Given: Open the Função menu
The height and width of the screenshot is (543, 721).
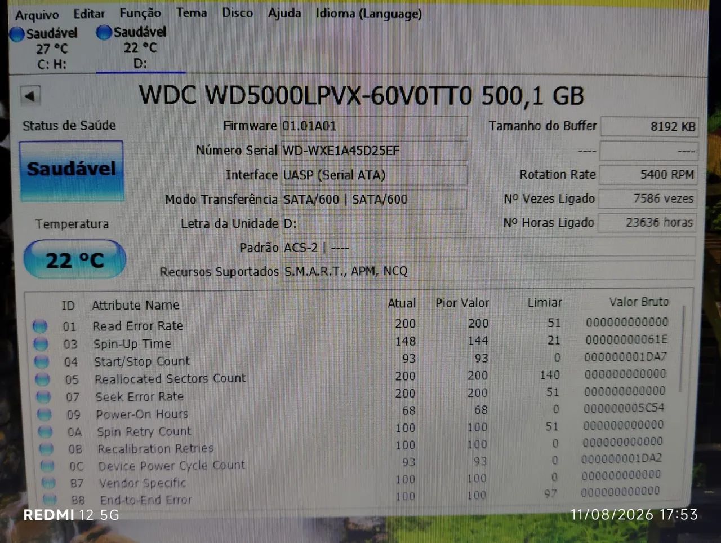Looking at the screenshot, I should tap(140, 13).
